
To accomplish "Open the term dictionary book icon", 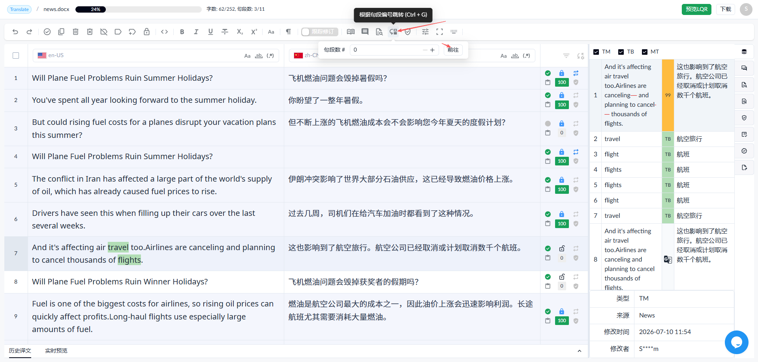I will coord(351,32).
